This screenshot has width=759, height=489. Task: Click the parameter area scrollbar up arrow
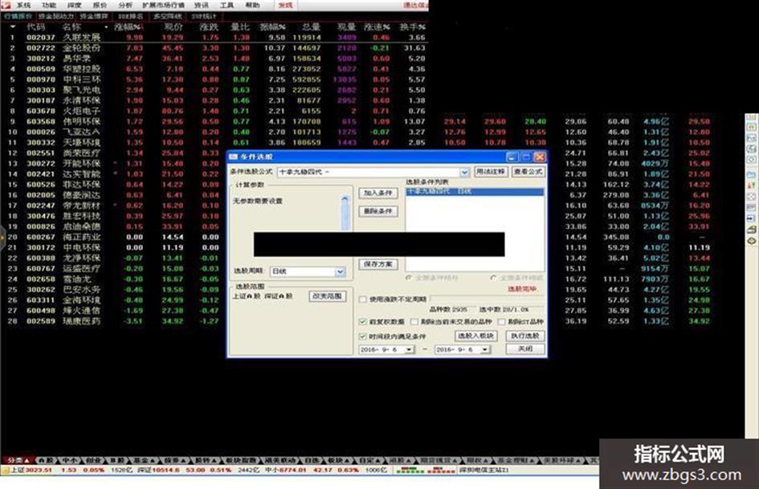click(345, 198)
